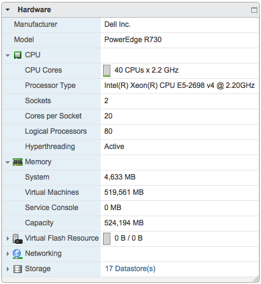Screen dimensions: 261x284
Task: Click the Memory module icon
Action: 18,162
